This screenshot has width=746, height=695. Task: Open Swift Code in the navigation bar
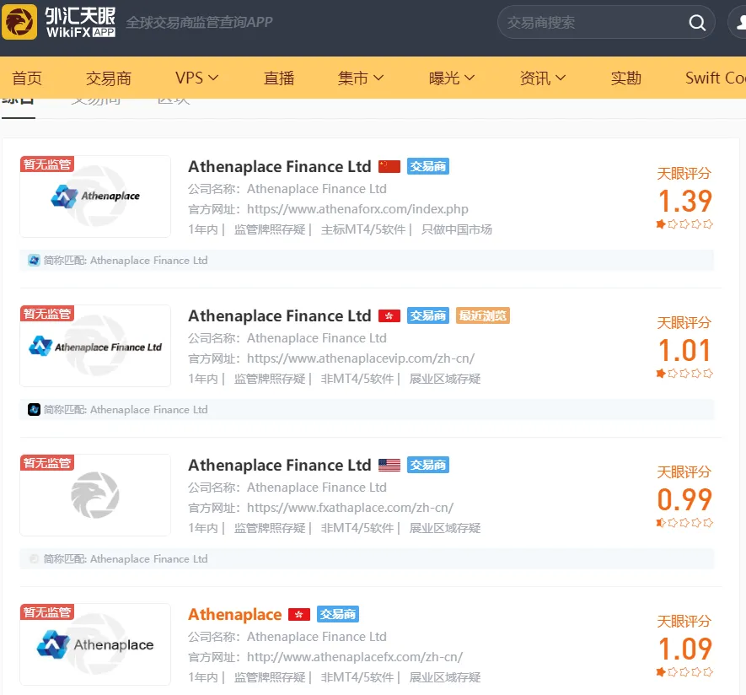[x=715, y=78]
